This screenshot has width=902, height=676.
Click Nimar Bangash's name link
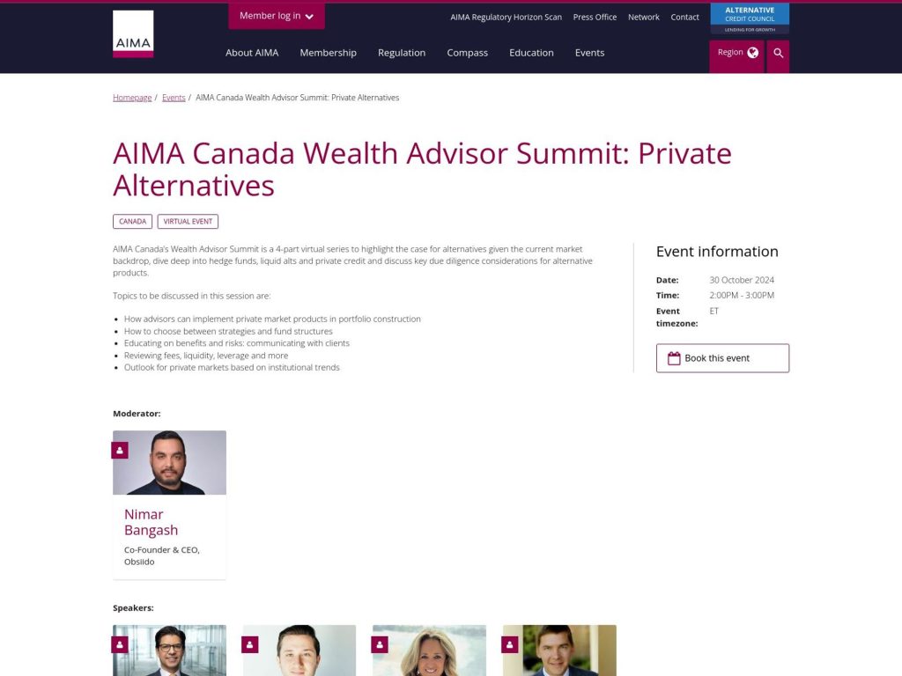(x=151, y=522)
